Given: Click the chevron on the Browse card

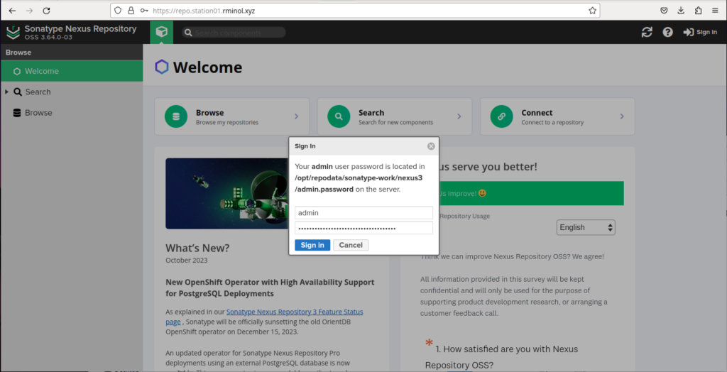Looking at the screenshot, I should [296, 116].
